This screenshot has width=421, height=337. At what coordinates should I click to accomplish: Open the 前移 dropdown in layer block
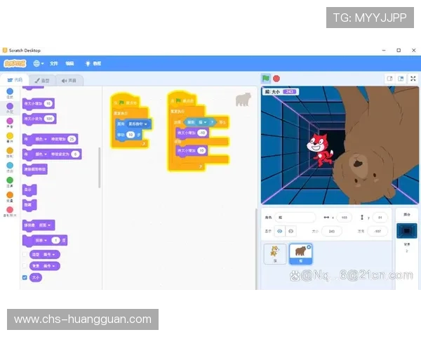point(41,240)
